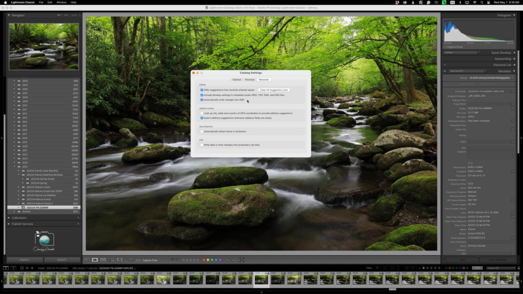Flag the photo as a pick
Image resolution: width=523 pixels, height=294 pixels.
173,260
